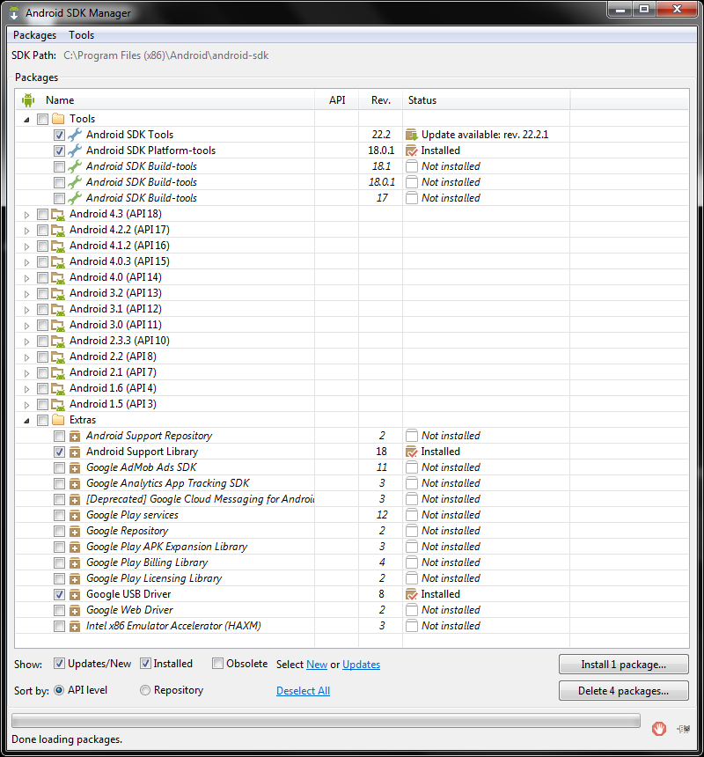
Task: Click the log window icon at the bottom right
Action: click(x=683, y=729)
